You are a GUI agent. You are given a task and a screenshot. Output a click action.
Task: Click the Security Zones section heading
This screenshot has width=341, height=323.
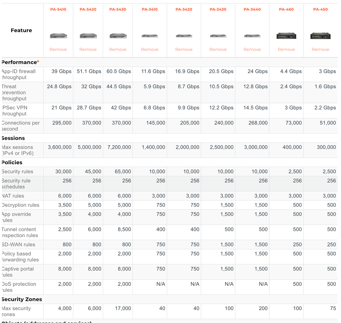point(22,299)
